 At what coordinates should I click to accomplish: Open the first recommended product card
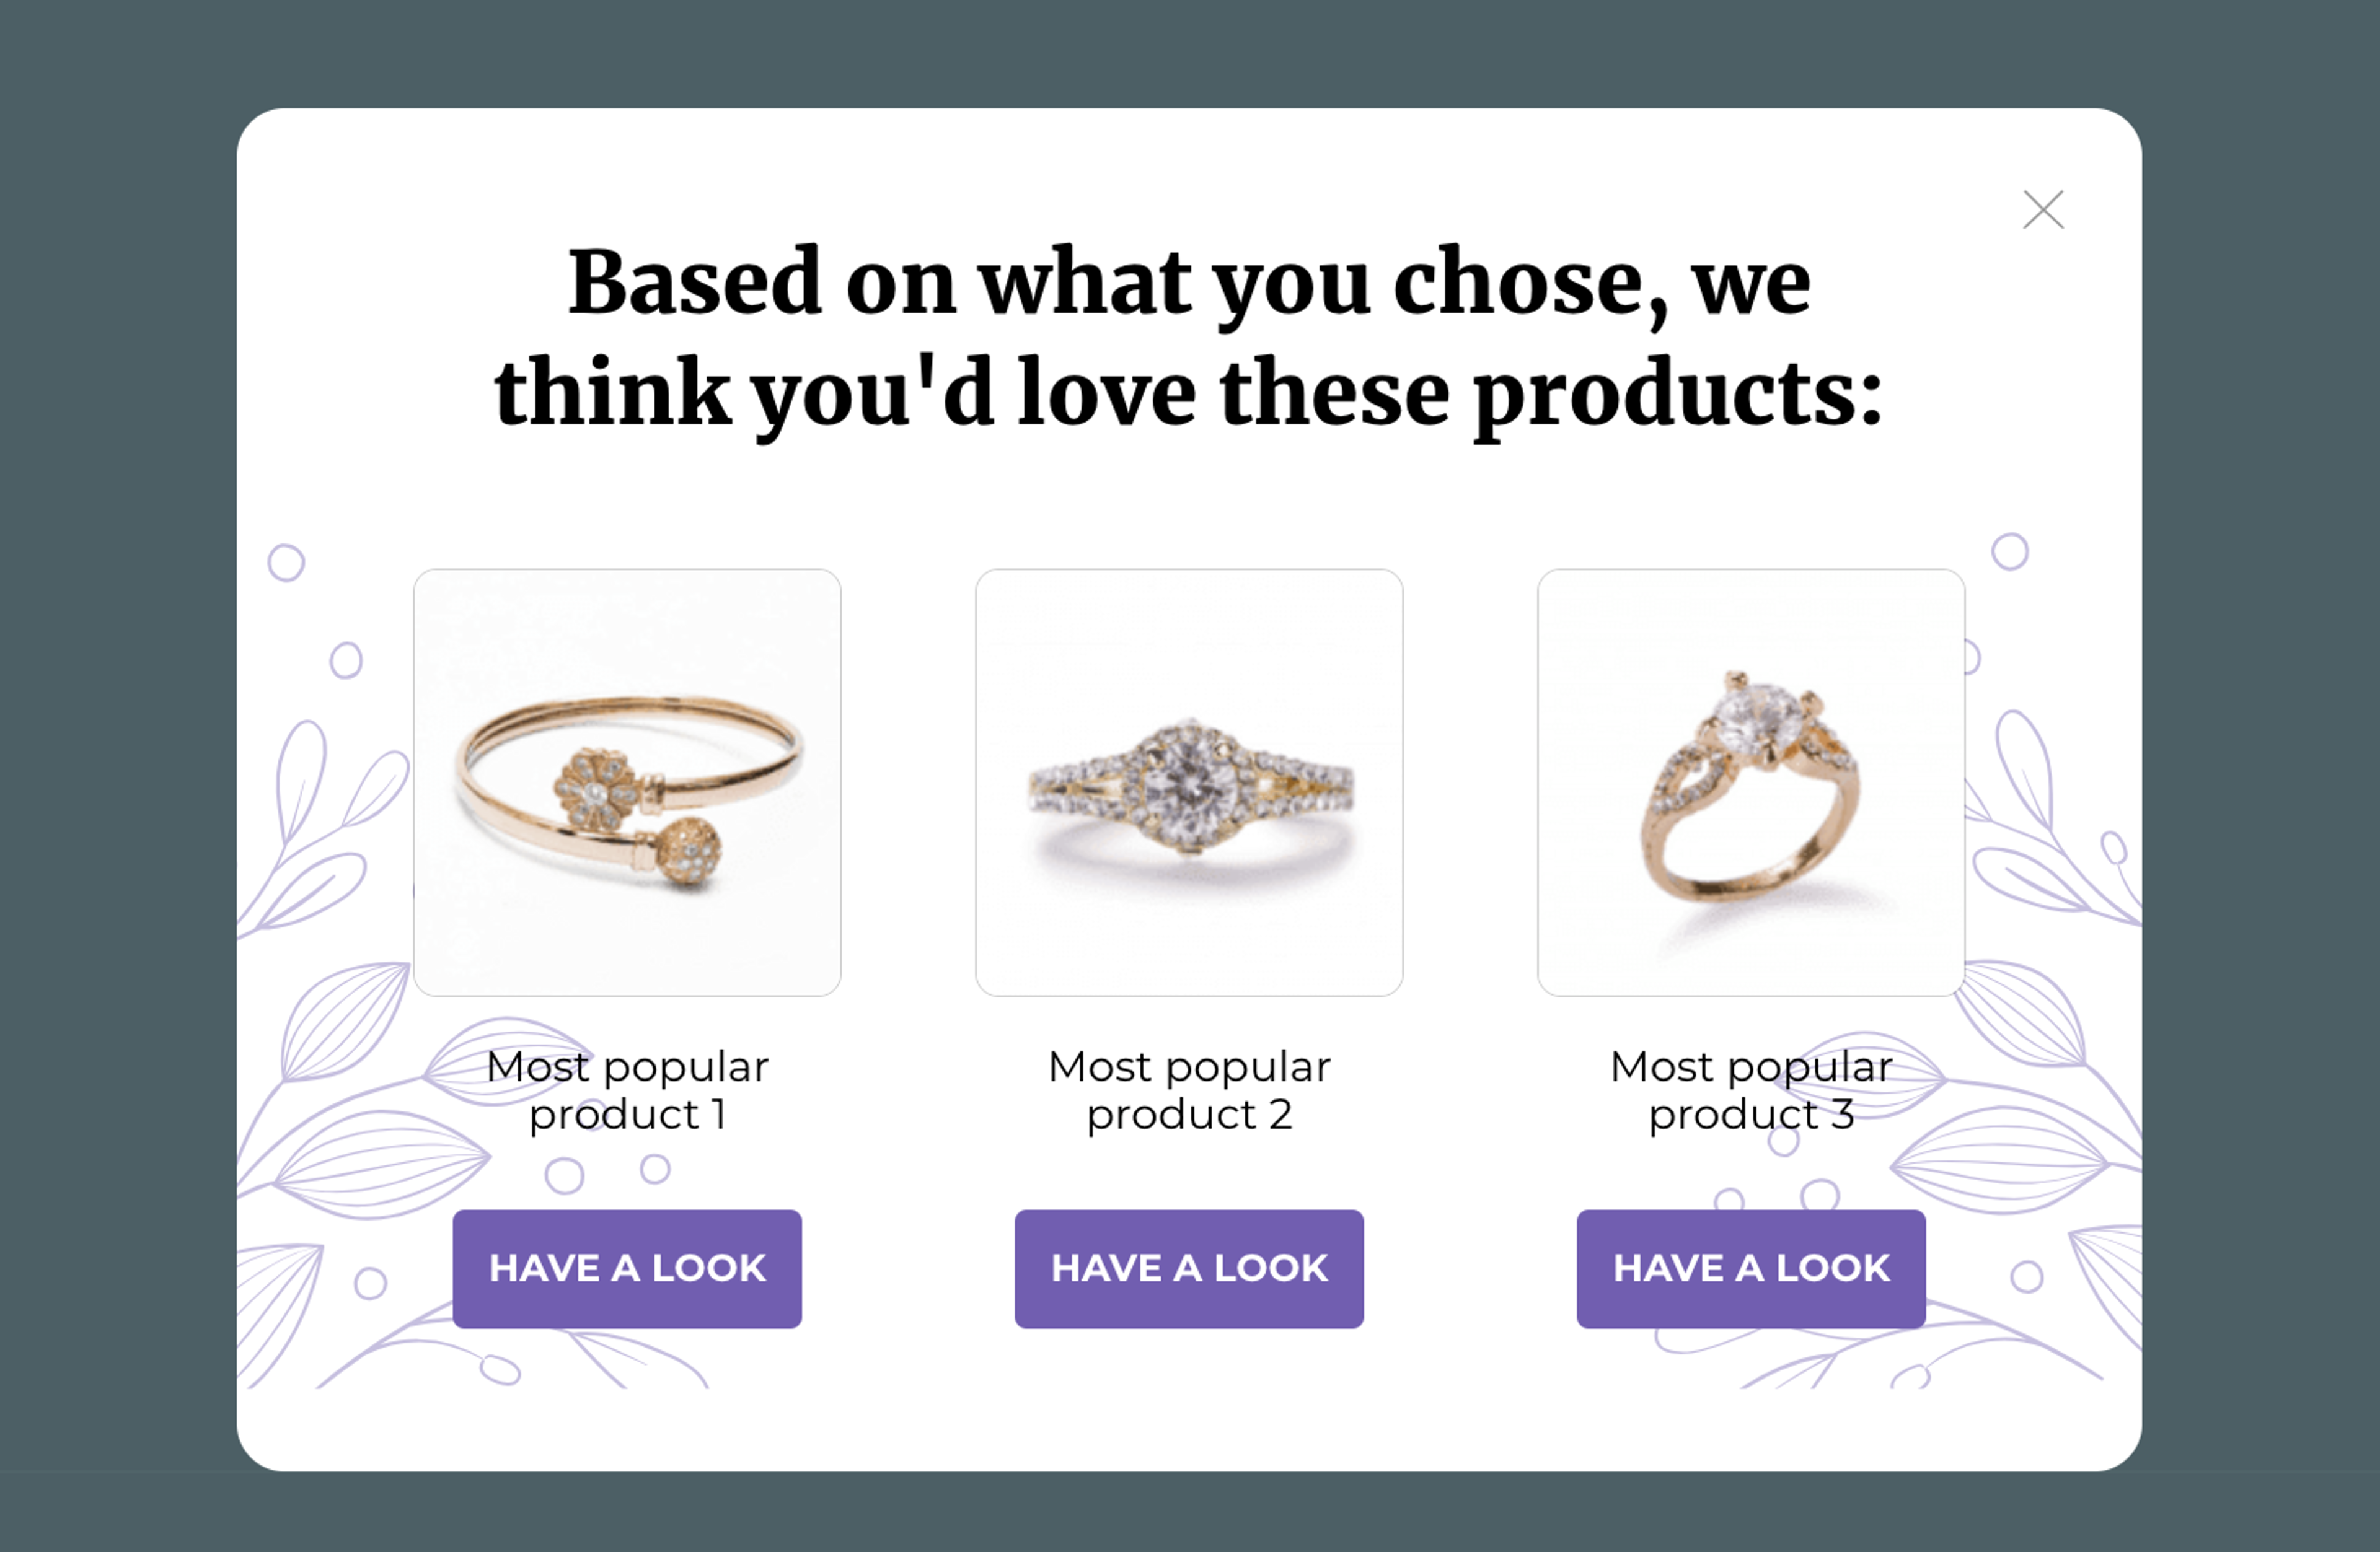coord(627,783)
